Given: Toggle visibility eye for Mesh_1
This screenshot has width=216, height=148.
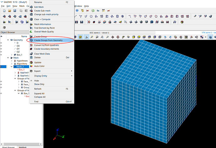Looking at the screenshot, I should point(2,67).
